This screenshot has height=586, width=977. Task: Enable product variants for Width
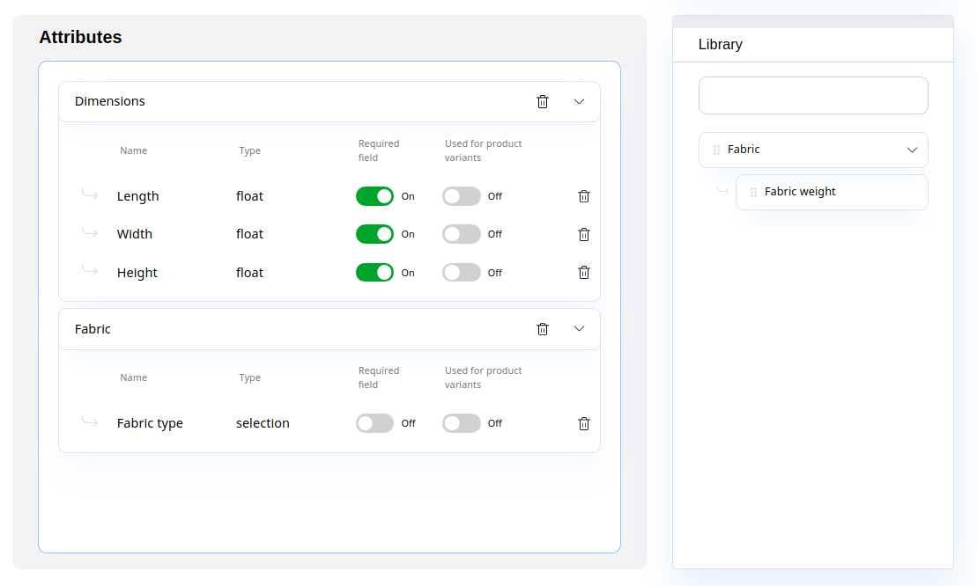click(x=461, y=235)
